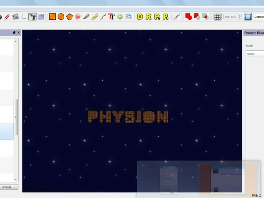This screenshot has width=264, height=198.
Task: Click the left panel scrollbar thumb
Action: pos(16,117)
